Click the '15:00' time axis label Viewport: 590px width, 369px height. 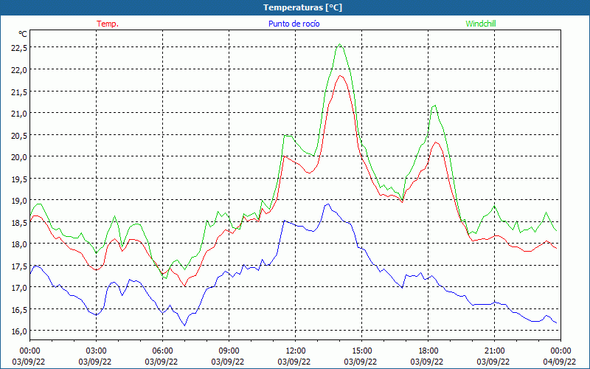(x=361, y=351)
